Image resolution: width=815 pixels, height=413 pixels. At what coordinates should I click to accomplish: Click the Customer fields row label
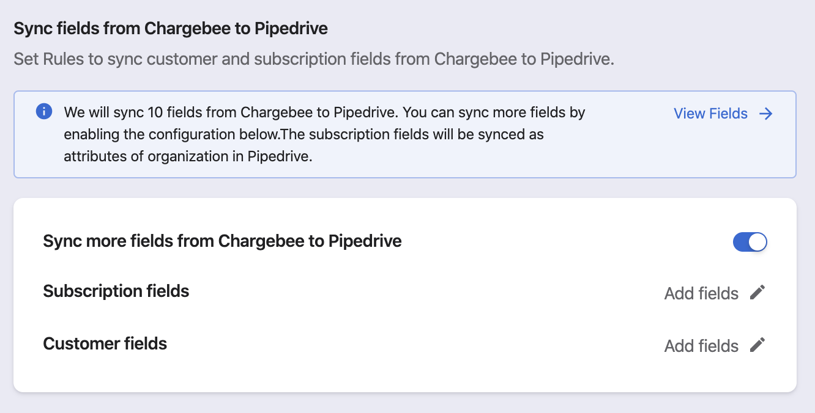click(x=105, y=343)
